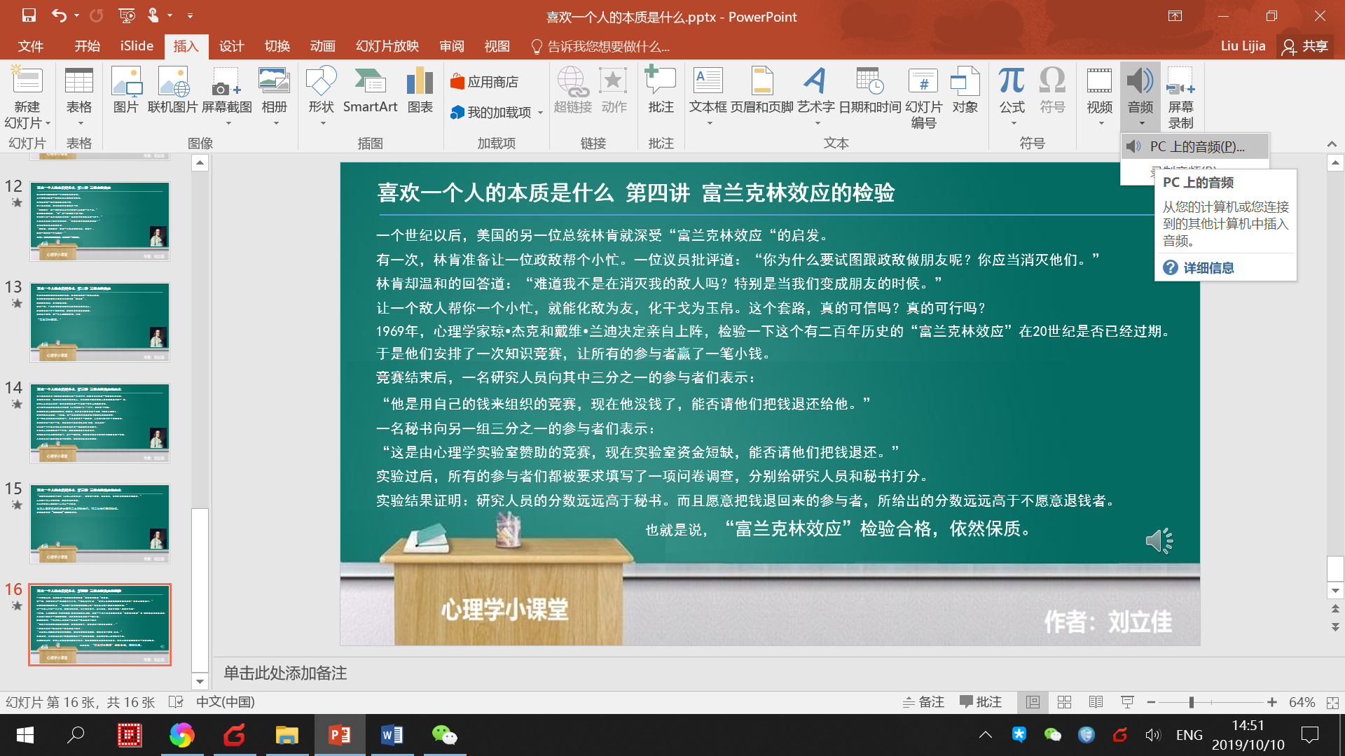Viewport: 1345px width, 756px height.
Task: Select slide 15 thumbnail
Action: tap(99, 524)
